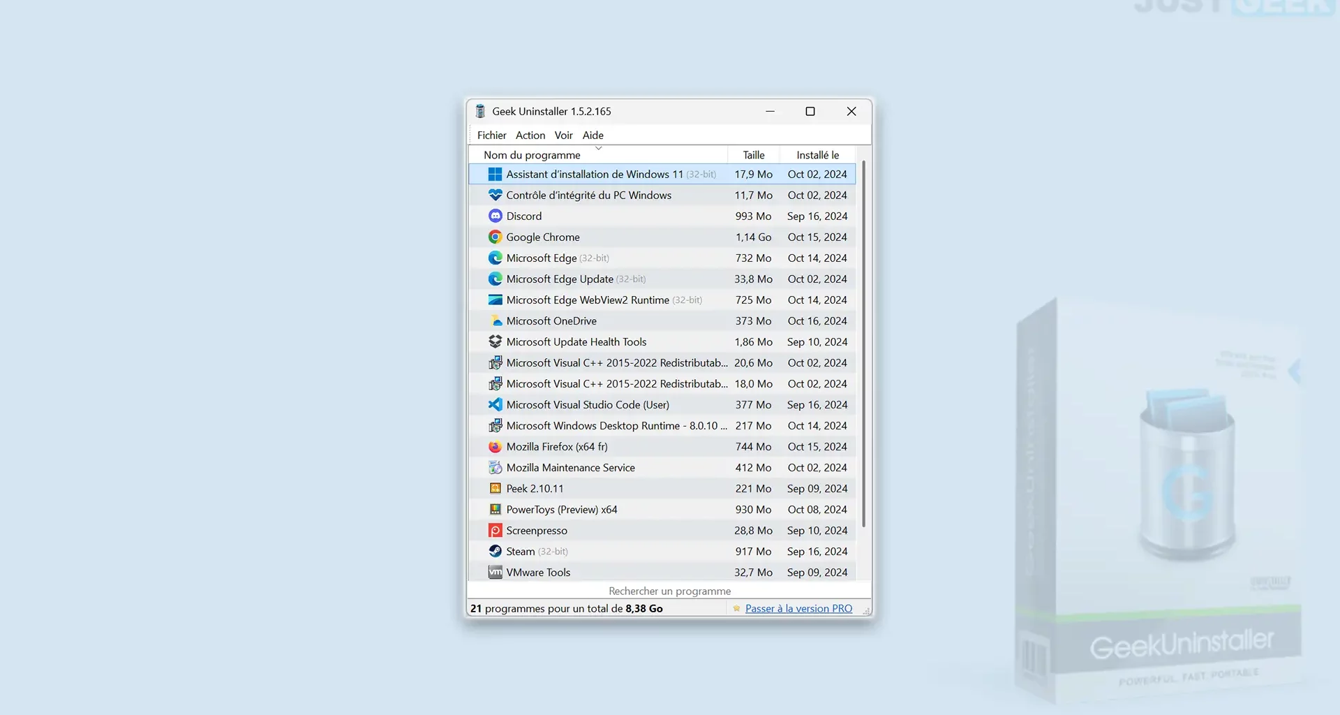This screenshot has width=1340, height=715.
Task: Select the Microsoft Visual Studio Code (User) name
Action: (x=588, y=405)
